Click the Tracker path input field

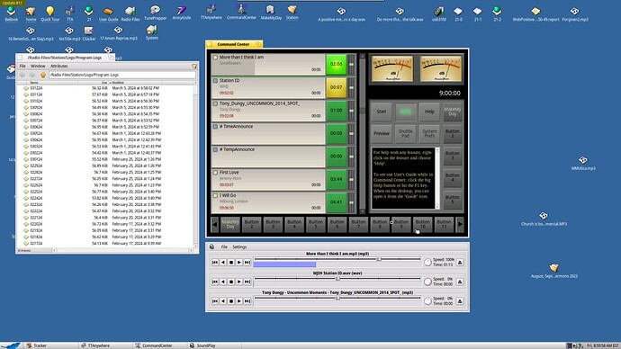point(122,75)
